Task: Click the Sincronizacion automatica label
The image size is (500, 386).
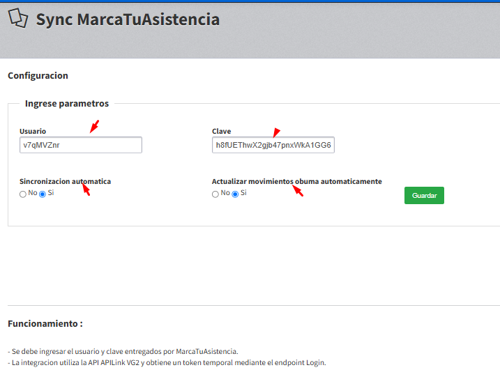Action: [x=65, y=181]
